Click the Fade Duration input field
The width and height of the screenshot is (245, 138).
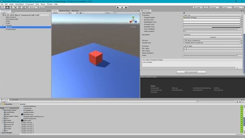213,31
